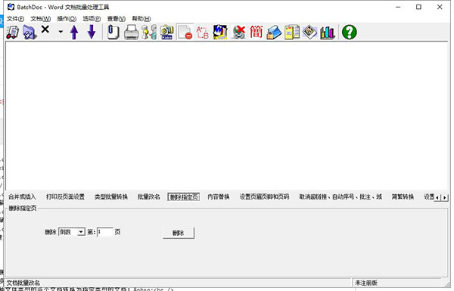Open the 倒数 dropdown list

[x=82, y=232]
